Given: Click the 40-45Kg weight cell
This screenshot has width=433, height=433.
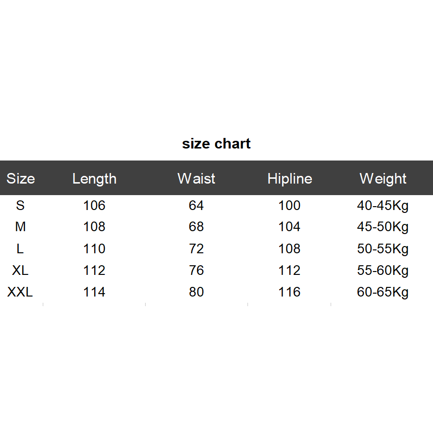Looking at the screenshot, I should click(x=383, y=206).
